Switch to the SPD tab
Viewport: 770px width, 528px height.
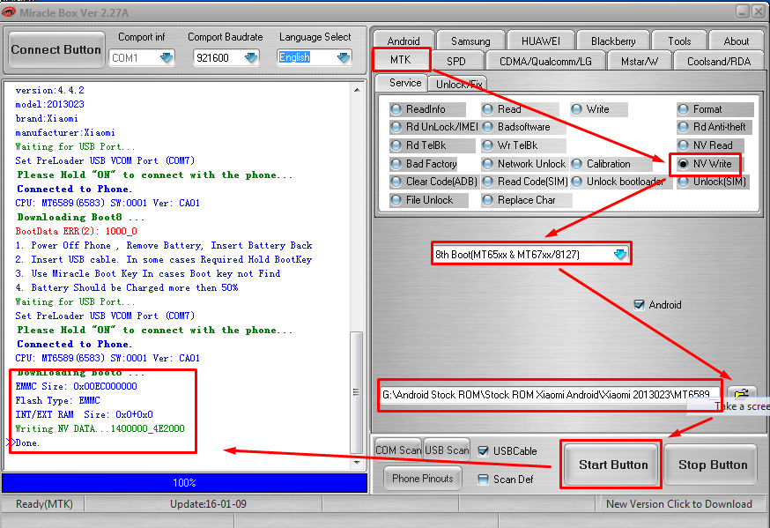455,62
